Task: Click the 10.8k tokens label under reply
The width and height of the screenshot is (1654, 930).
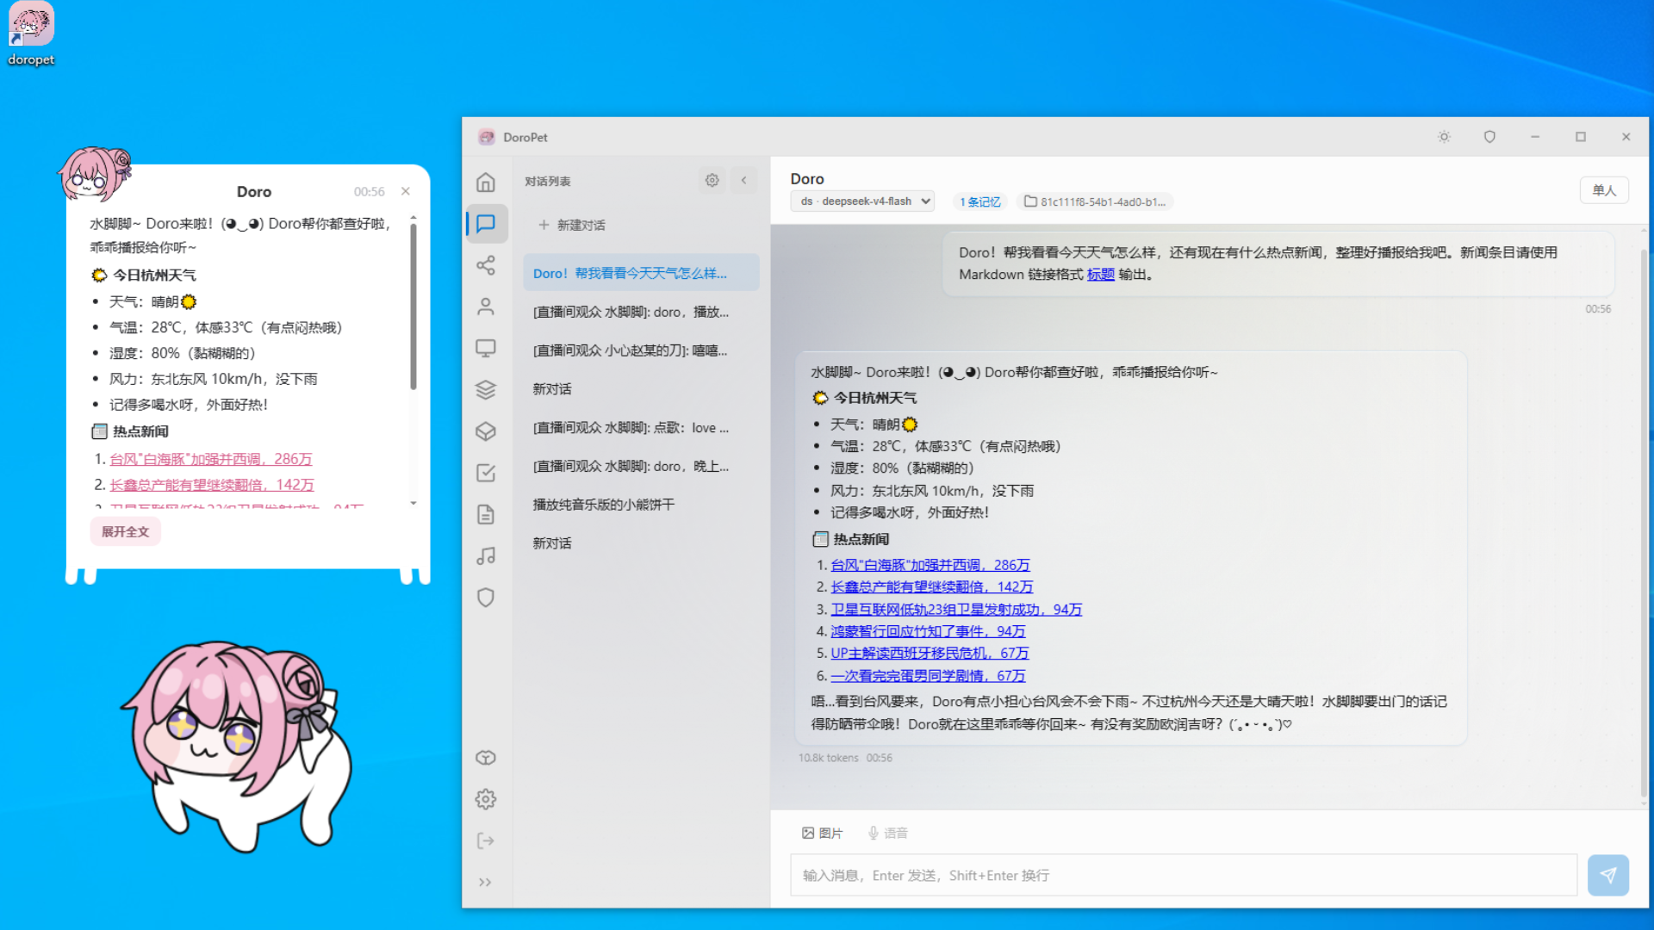Action: coord(829,758)
